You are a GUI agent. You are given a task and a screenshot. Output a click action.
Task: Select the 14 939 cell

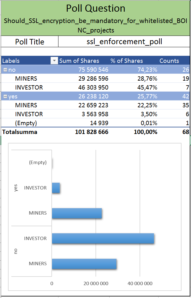coord(99,123)
